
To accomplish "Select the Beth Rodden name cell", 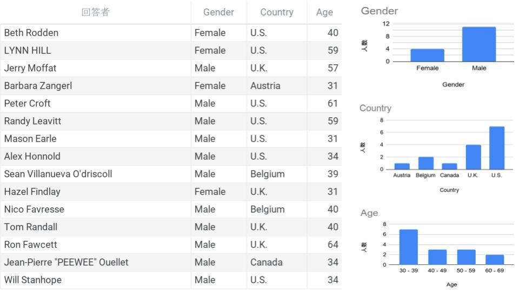I will coord(31,32).
